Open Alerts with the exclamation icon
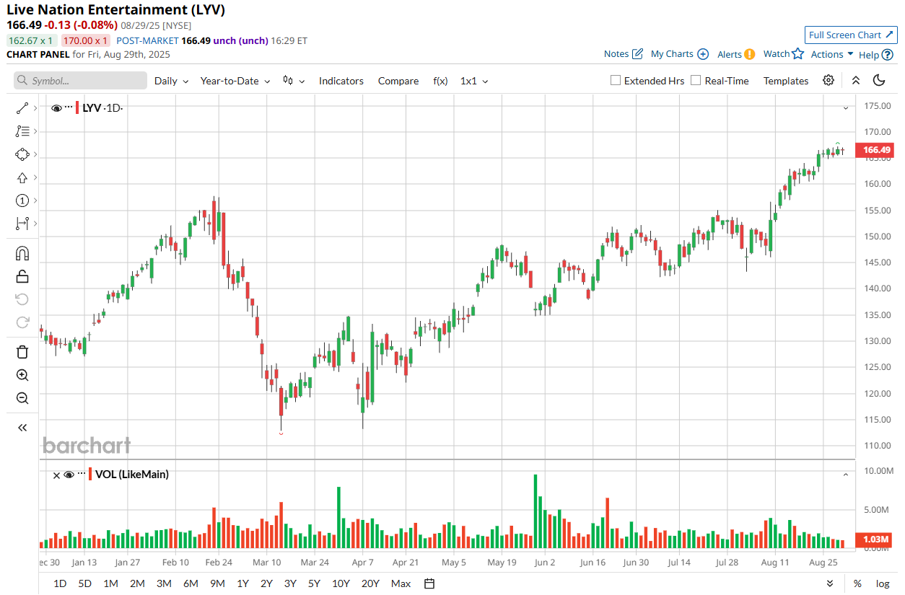 click(736, 54)
